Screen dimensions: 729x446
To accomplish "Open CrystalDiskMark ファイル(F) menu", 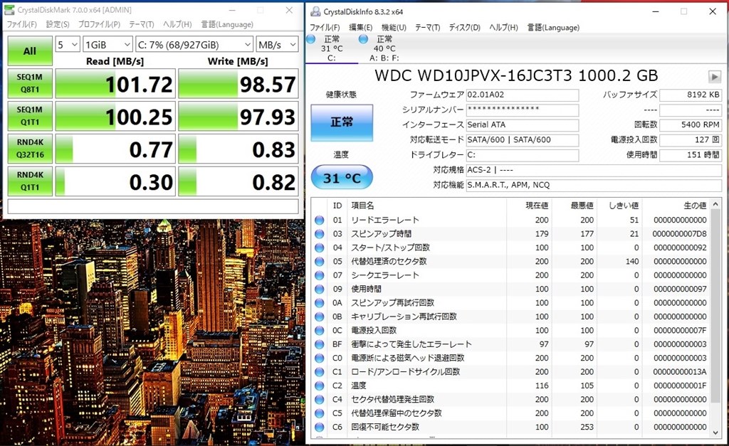I will [x=21, y=24].
